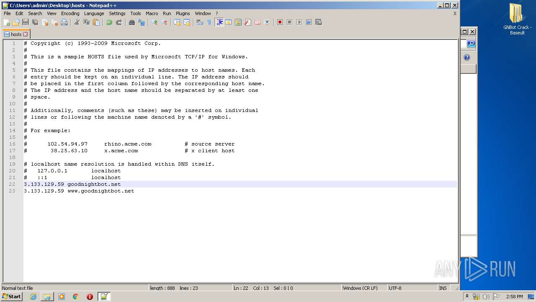Open the Plugins menu
536x302 pixels.
183,13
